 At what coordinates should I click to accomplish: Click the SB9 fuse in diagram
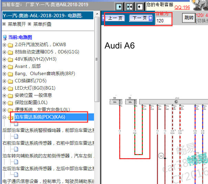(131, 102)
